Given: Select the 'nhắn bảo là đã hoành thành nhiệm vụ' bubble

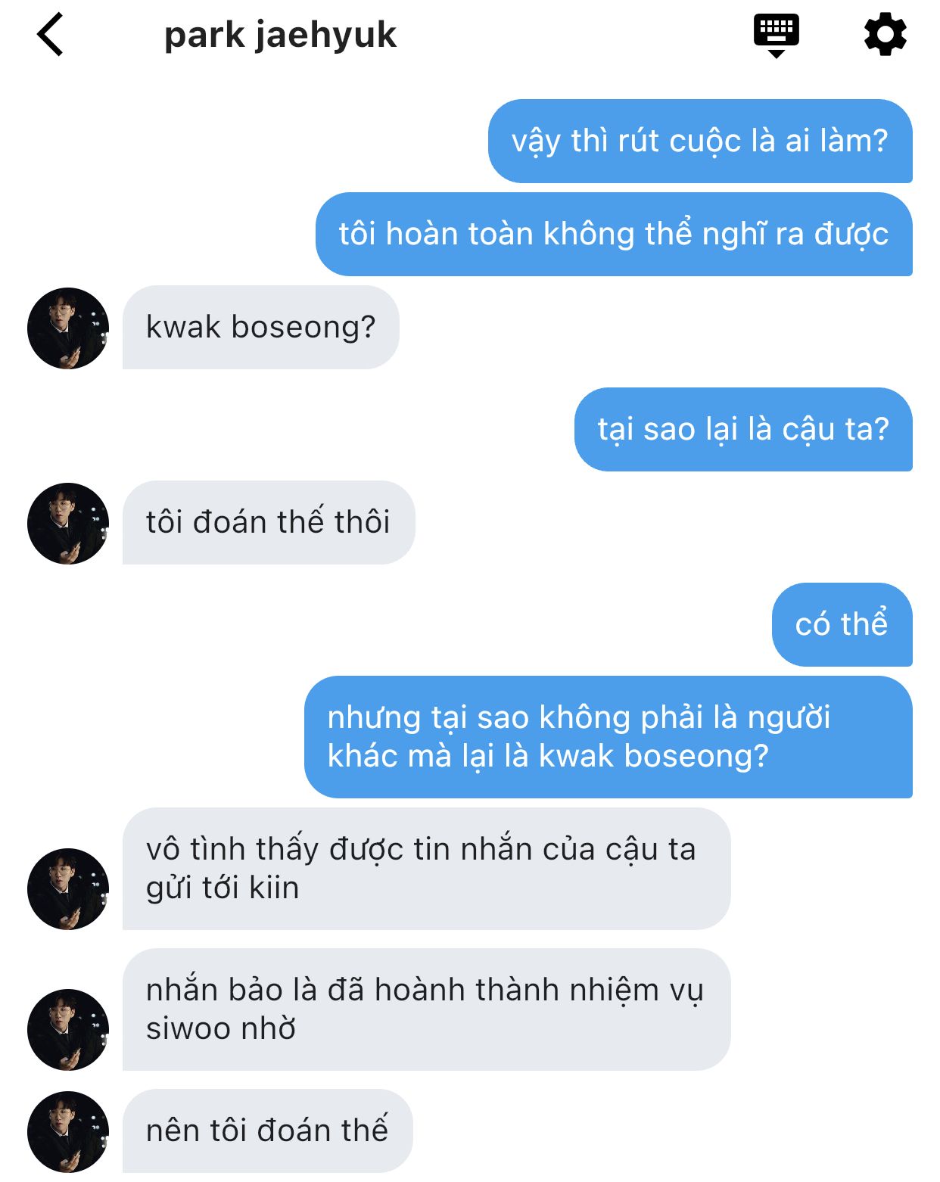Looking at the screenshot, I should tap(427, 1009).
